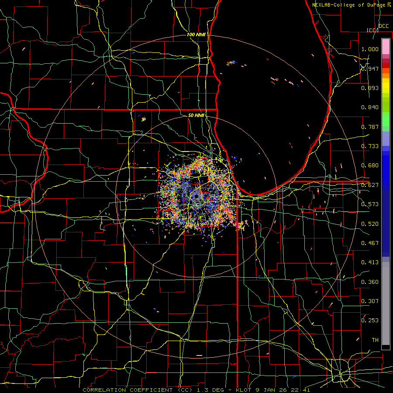Click the "9 JAN 26 22:41" timestamp
This screenshot has height=393, width=393.
(x=283, y=390)
